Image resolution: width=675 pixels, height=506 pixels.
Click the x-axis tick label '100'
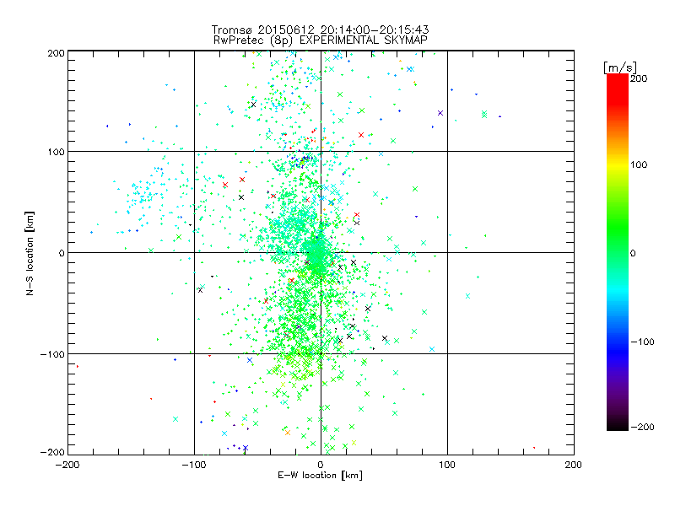point(447,465)
